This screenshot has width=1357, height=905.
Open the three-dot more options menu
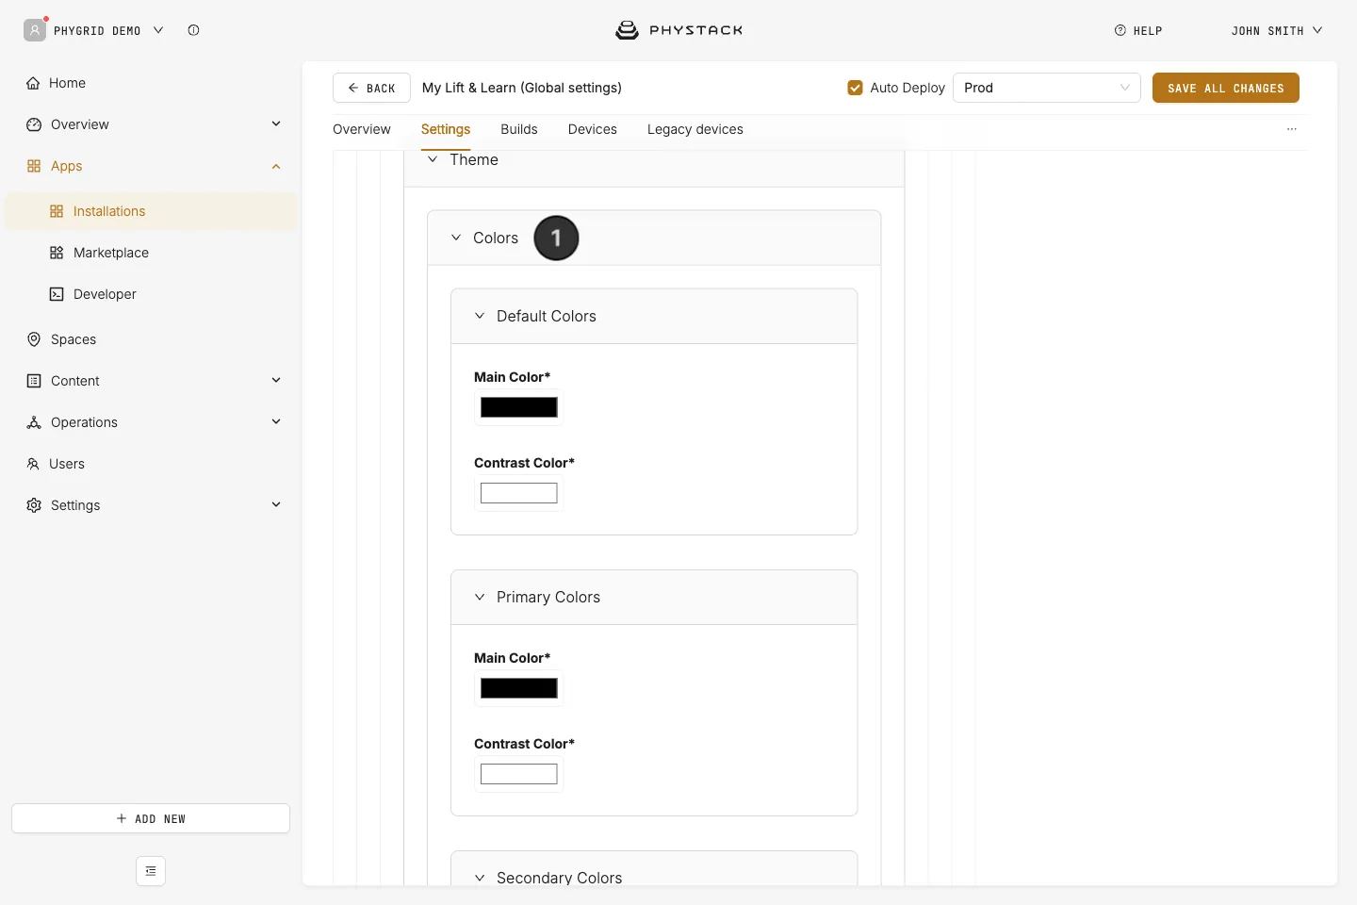[x=1292, y=129]
